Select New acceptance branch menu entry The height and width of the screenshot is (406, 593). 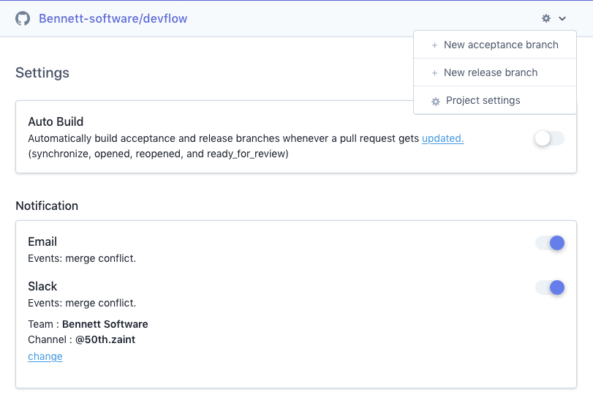[501, 45]
